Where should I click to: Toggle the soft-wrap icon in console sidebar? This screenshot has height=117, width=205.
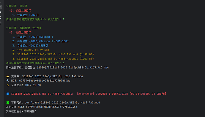(1, 7)
